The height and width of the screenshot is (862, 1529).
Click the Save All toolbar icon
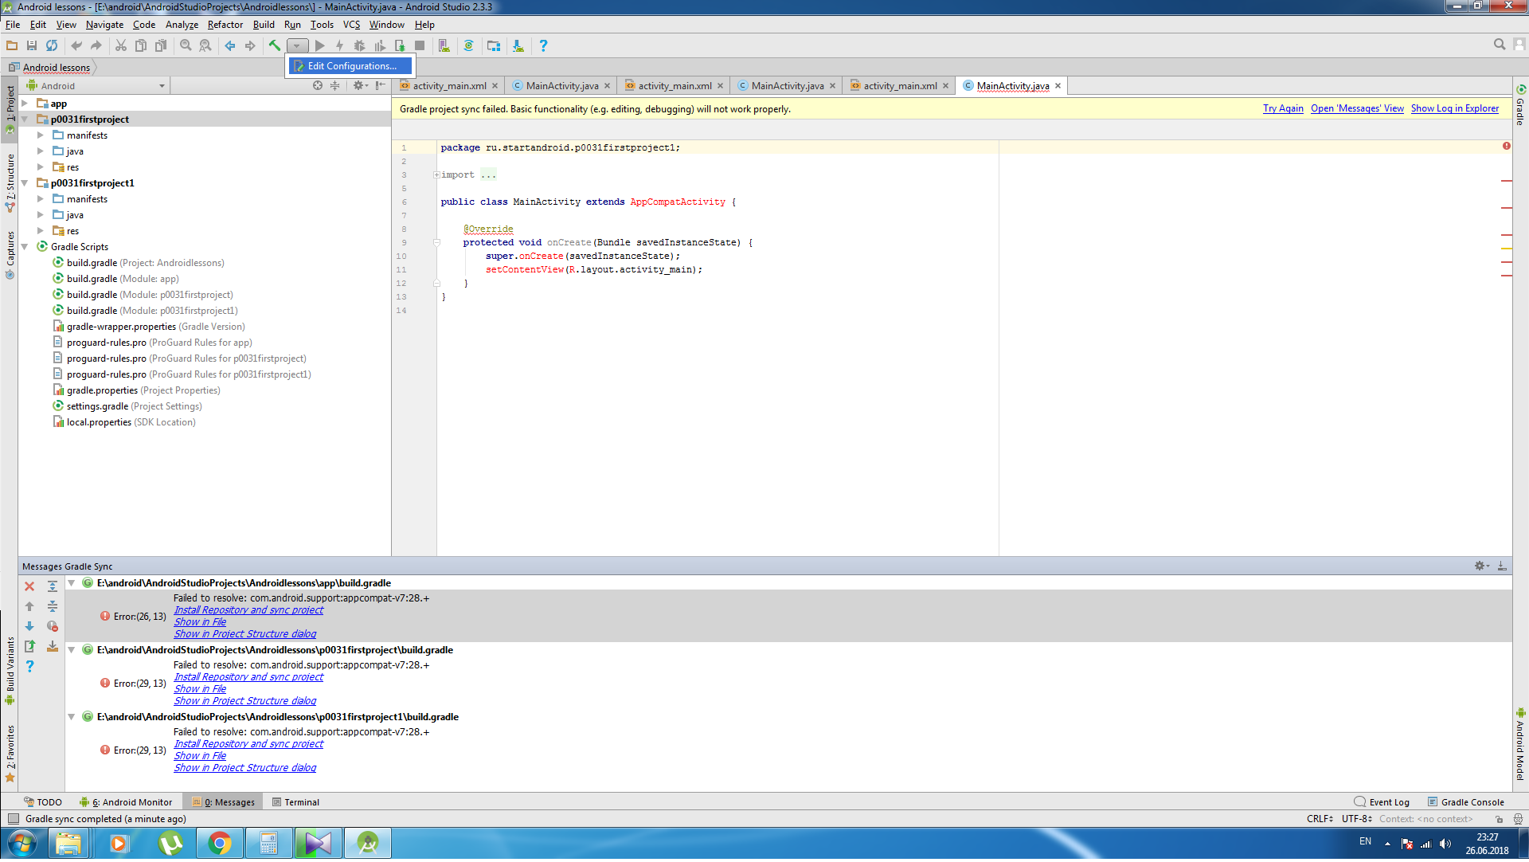point(32,46)
